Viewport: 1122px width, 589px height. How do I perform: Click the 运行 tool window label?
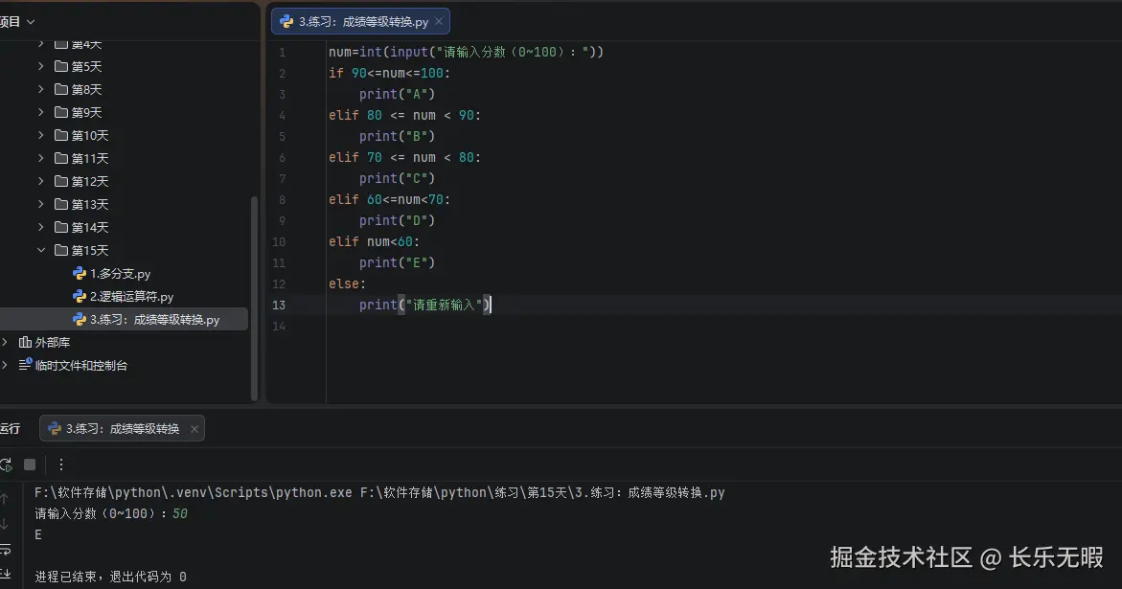coord(10,428)
